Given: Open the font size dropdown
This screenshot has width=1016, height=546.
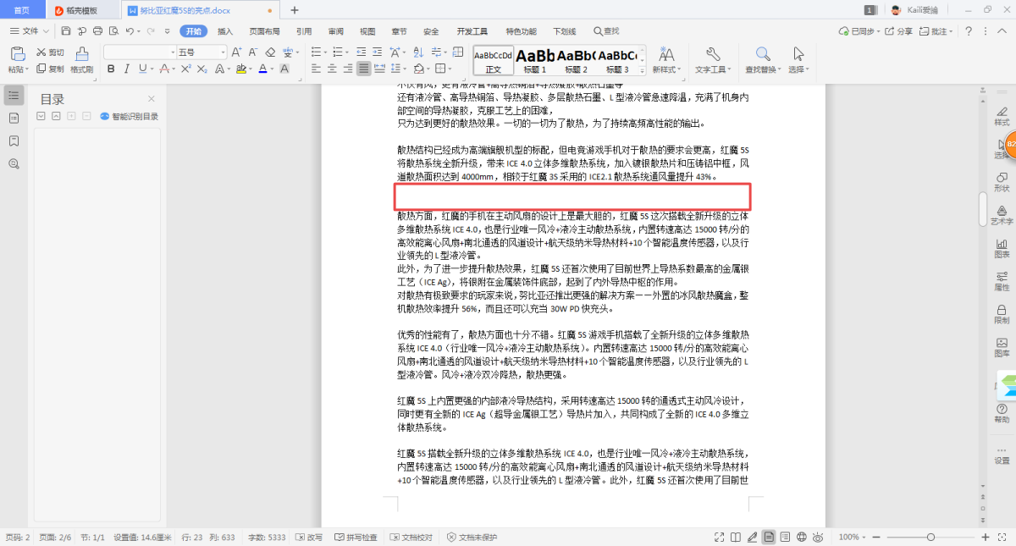Looking at the screenshot, I should [223, 52].
